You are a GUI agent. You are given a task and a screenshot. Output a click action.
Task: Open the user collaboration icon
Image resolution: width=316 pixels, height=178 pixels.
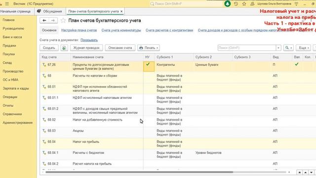pos(252,4)
